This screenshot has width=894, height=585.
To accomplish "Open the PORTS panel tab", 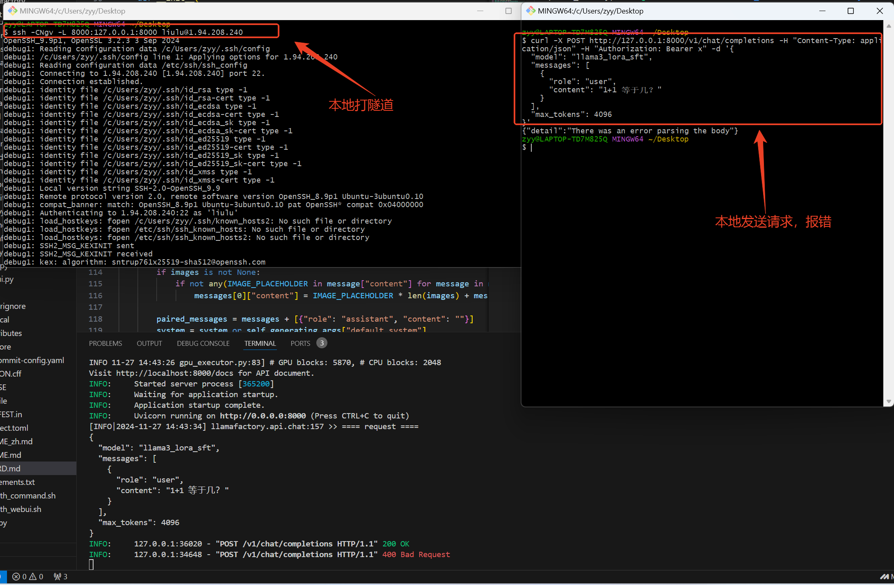I will (x=300, y=343).
